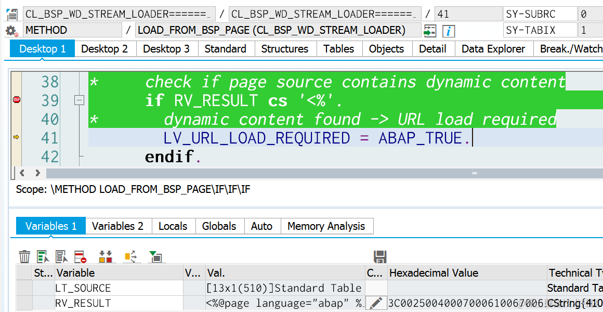Click the left scroll arrow under the code editor
This screenshot has height=312, width=603.
point(22,173)
